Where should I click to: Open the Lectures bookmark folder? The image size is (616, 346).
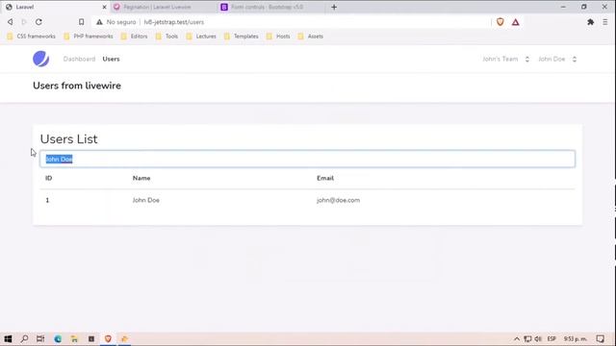click(x=201, y=37)
